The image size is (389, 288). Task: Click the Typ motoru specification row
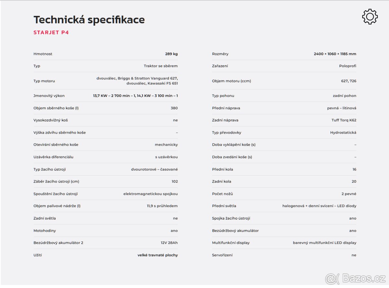[x=106, y=81]
